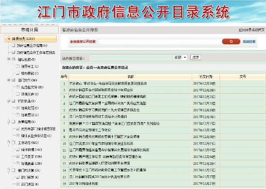Screen dimensions: 266x189
Task: Click the 序号 column header
Action: 64,77
